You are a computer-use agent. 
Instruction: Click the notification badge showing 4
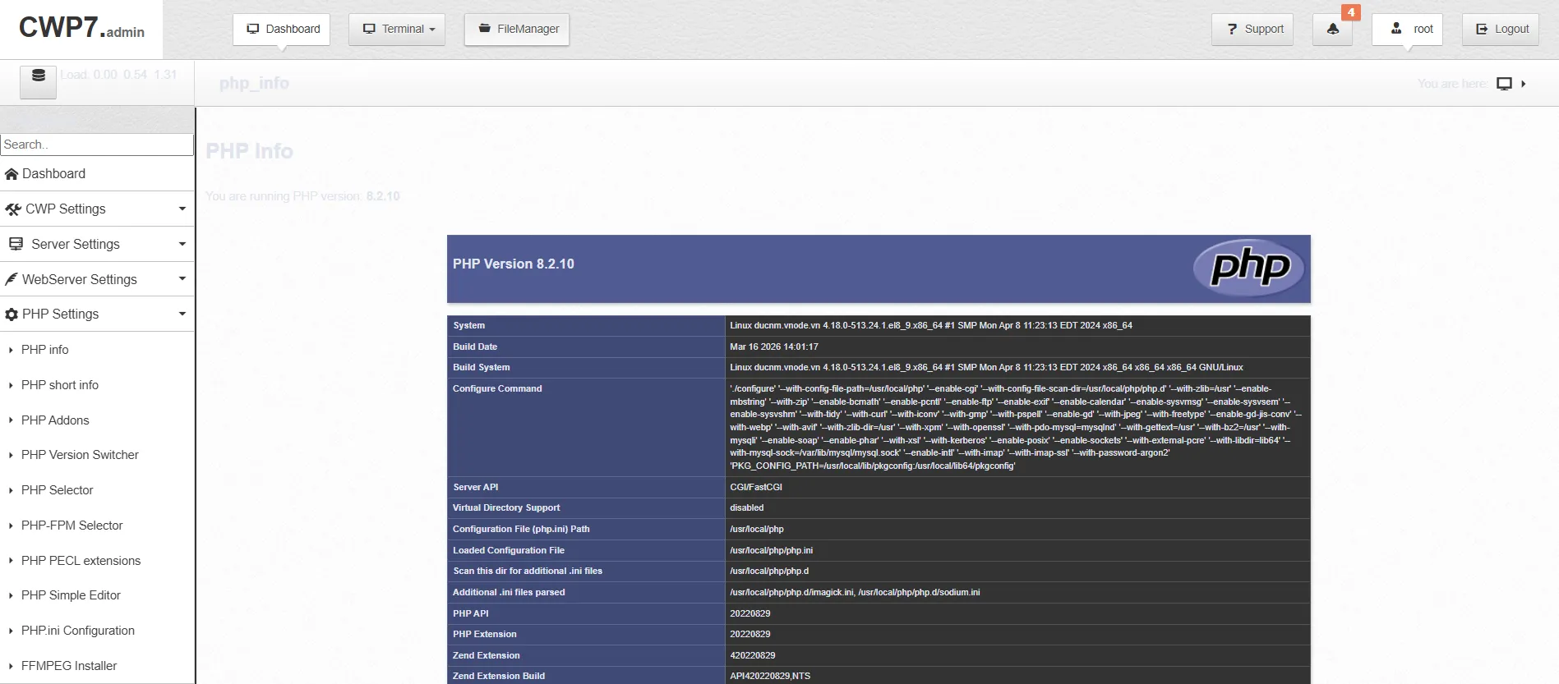1350,12
